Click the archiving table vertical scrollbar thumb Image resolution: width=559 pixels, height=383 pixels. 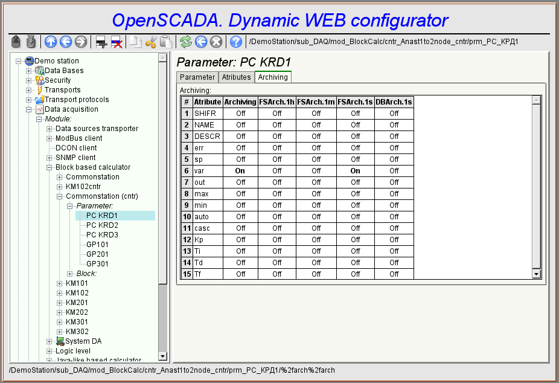click(x=537, y=186)
